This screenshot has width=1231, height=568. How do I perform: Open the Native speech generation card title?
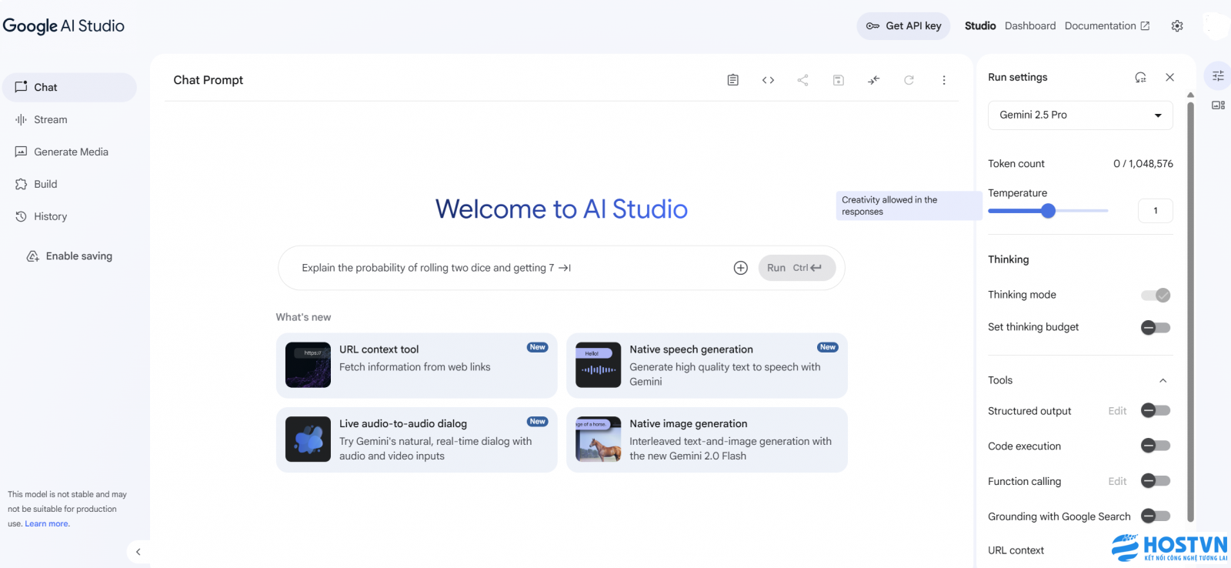tap(691, 349)
